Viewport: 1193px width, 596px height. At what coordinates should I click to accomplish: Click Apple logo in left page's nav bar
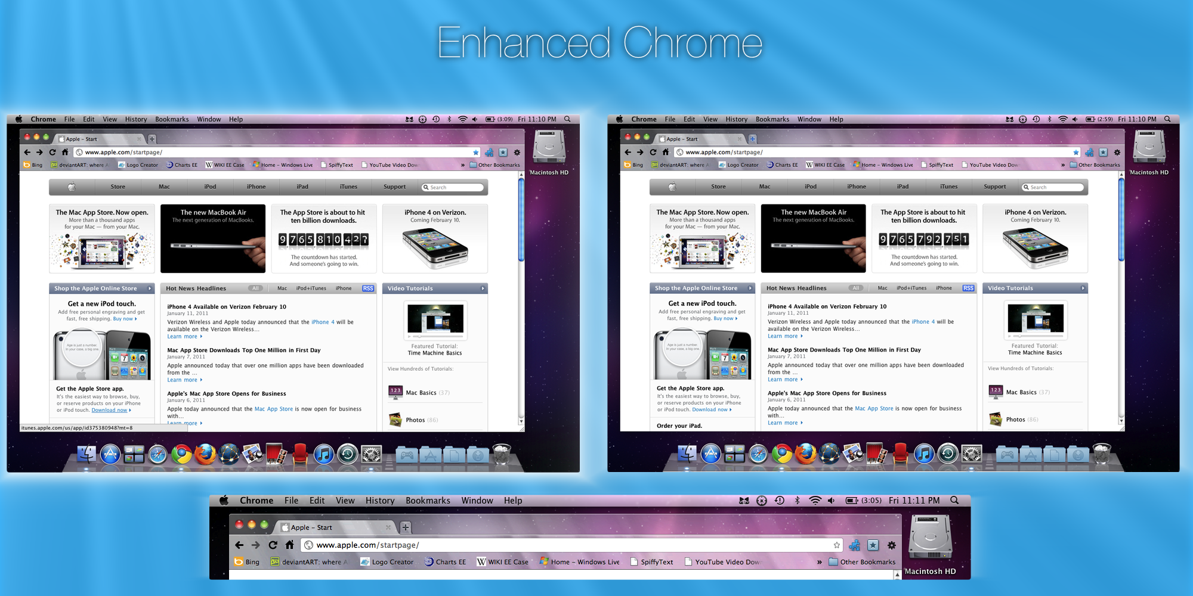point(72,187)
